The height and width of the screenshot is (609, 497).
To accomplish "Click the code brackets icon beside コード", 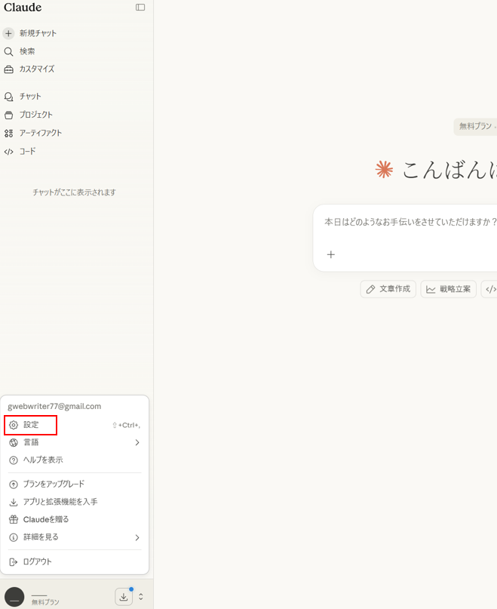I will 8,152.
